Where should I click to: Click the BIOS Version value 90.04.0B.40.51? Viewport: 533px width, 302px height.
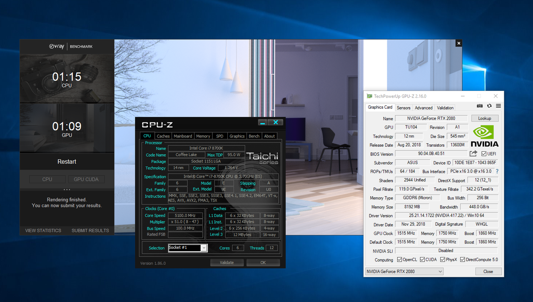tap(431, 154)
